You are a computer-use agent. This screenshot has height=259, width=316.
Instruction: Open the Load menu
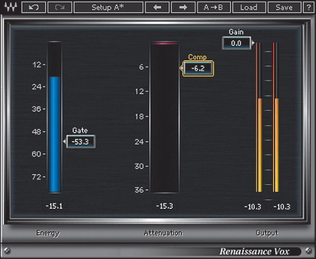click(x=249, y=8)
